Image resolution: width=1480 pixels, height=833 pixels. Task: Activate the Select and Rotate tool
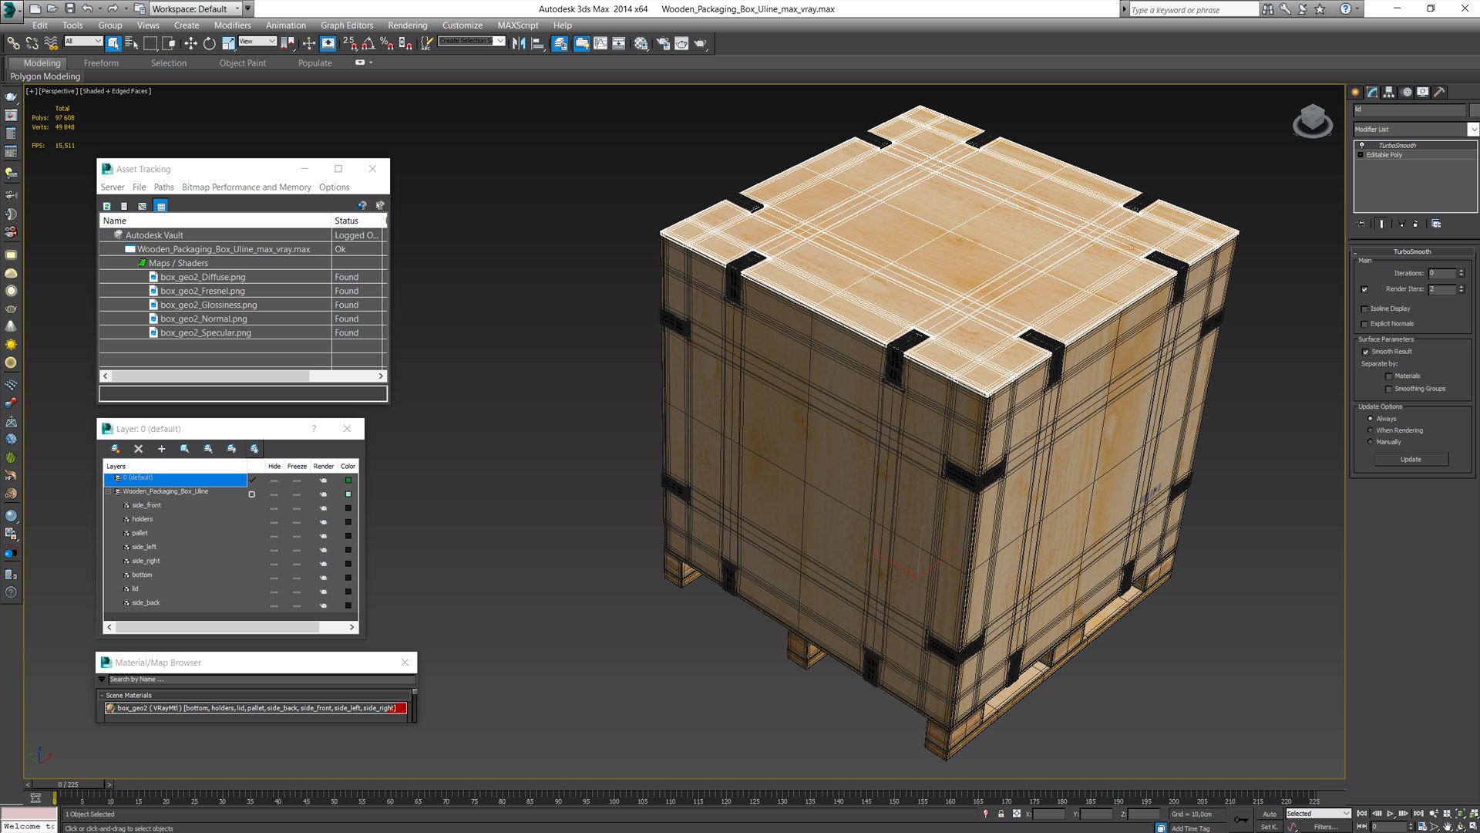[209, 44]
